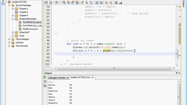This screenshot has width=187, height=105.
Task: Go to Find Previous Occurrence icon
Action: click(x=68, y=2)
